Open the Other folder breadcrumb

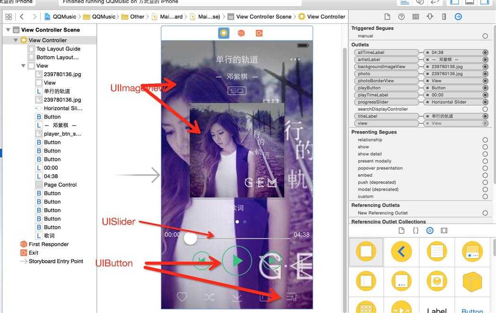(x=133, y=17)
